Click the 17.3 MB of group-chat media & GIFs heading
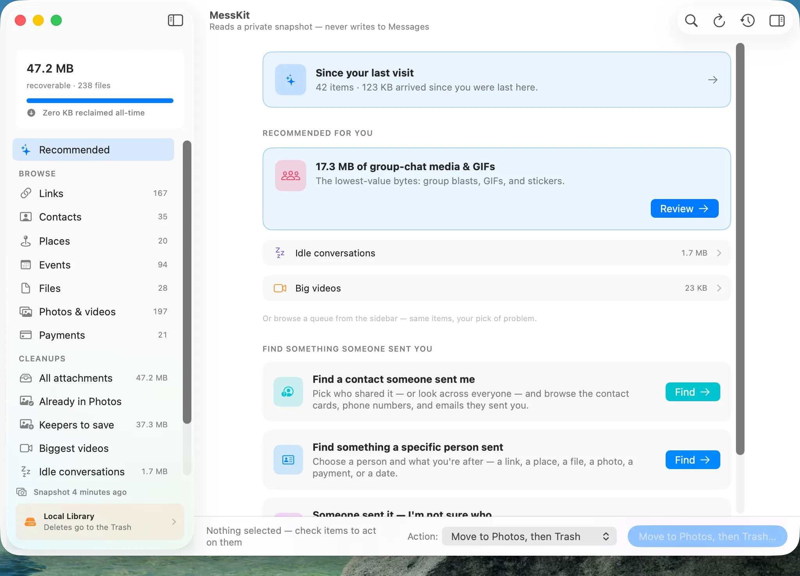Image resolution: width=800 pixels, height=576 pixels. (405, 167)
